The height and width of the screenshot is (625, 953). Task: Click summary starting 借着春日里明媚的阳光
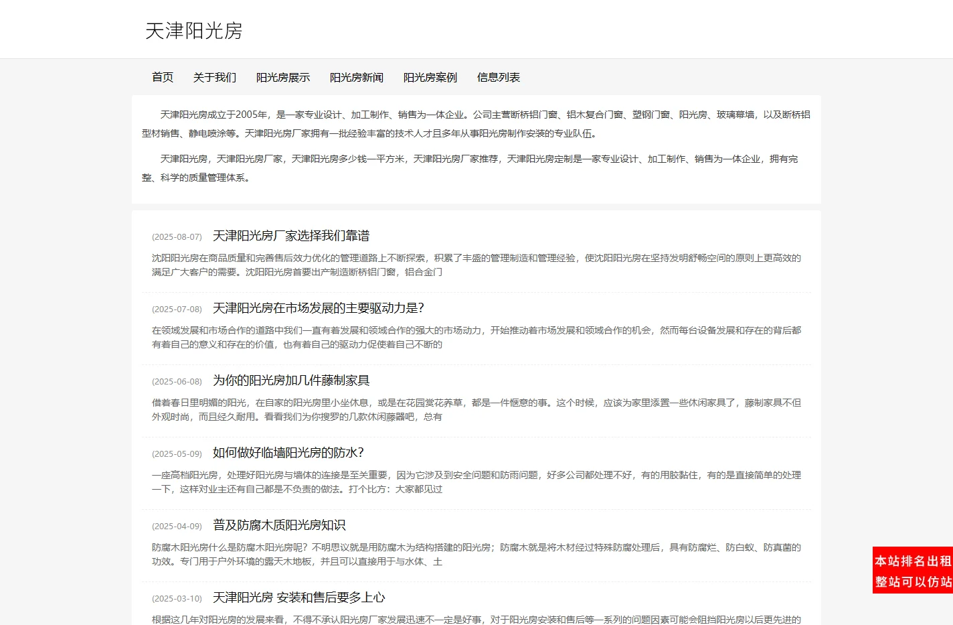(x=476, y=410)
